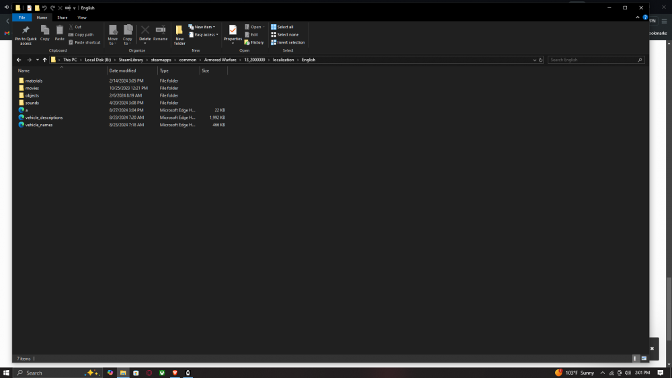Click Pin to Quick access icon
Screen dimensions: 672x378
tap(26, 30)
